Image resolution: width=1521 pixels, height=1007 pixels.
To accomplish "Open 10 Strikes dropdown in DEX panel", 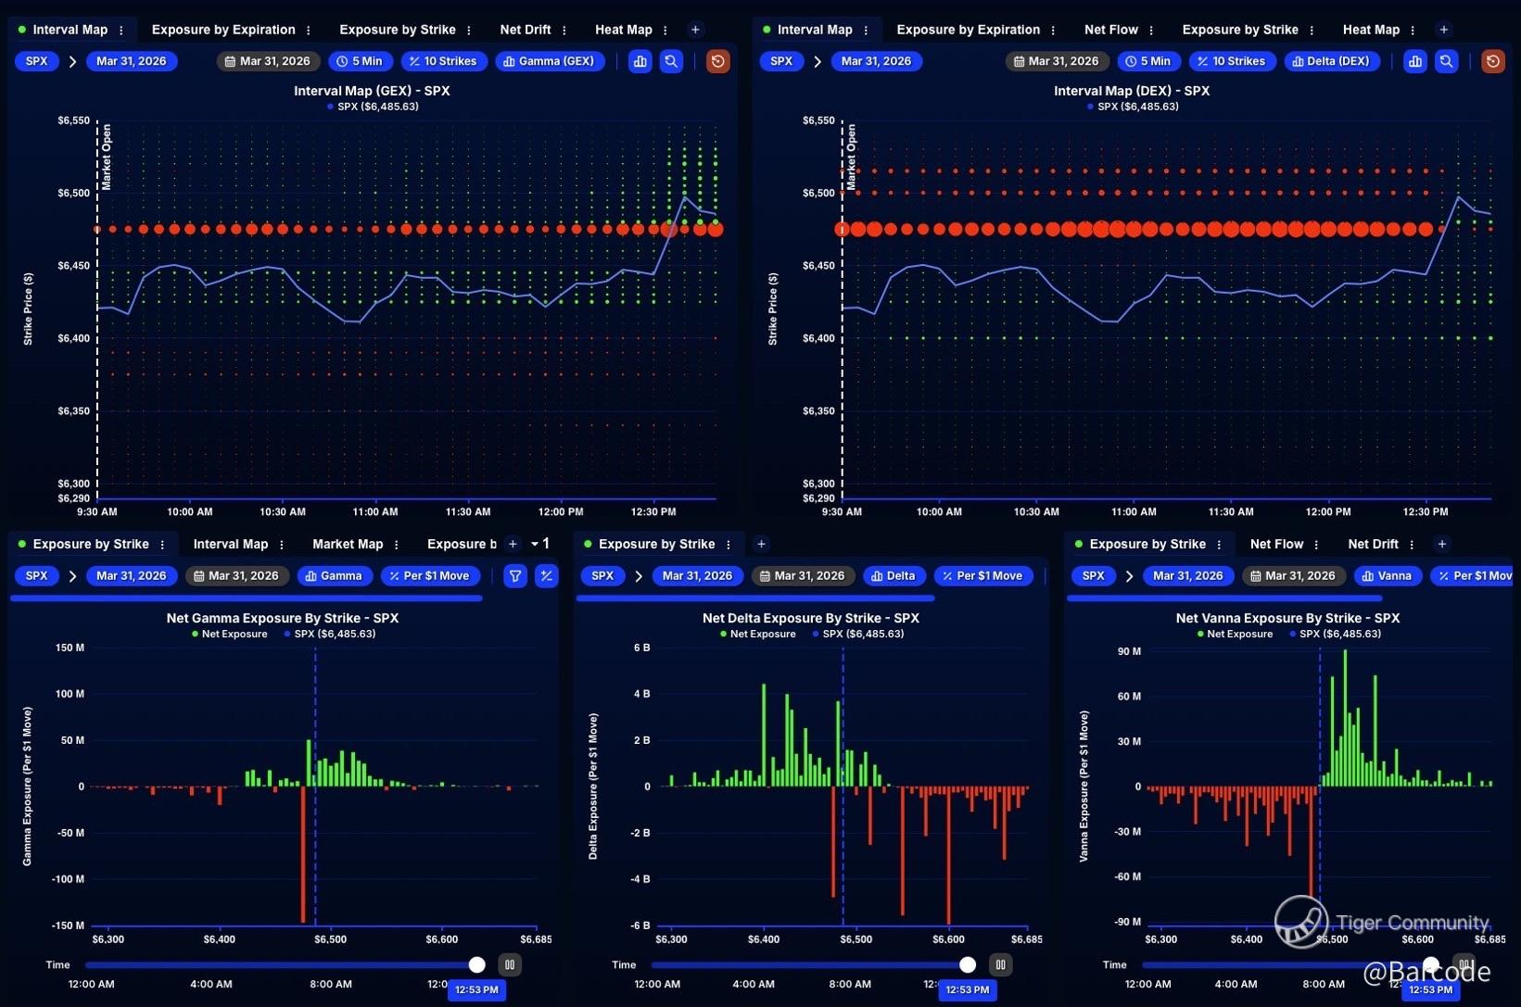I will 1232,61.
